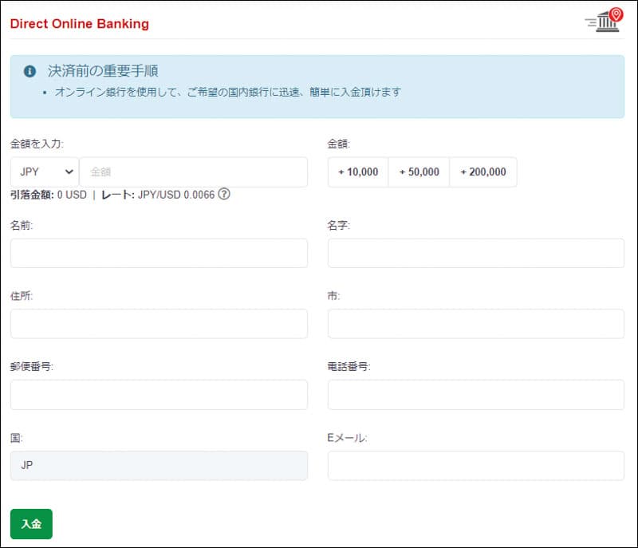The height and width of the screenshot is (548, 638).
Task: Add 10,000 using the quick amount button
Action: [358, 171]
